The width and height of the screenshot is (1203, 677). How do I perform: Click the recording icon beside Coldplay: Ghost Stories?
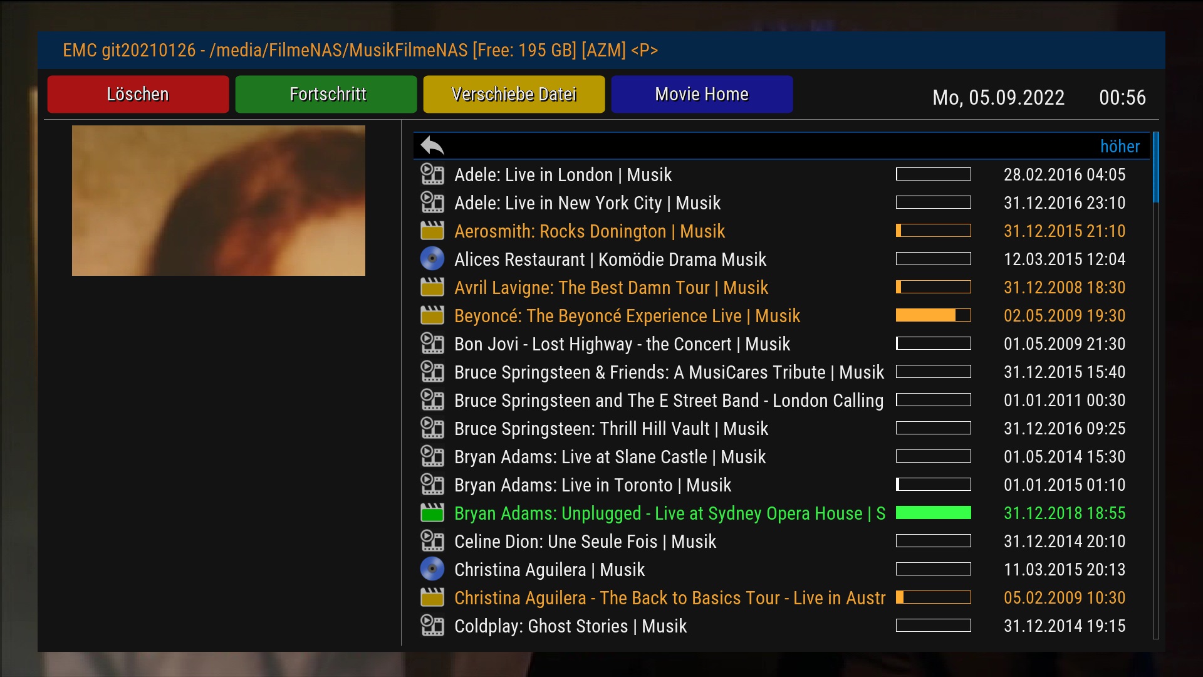(x=432, y=626)
